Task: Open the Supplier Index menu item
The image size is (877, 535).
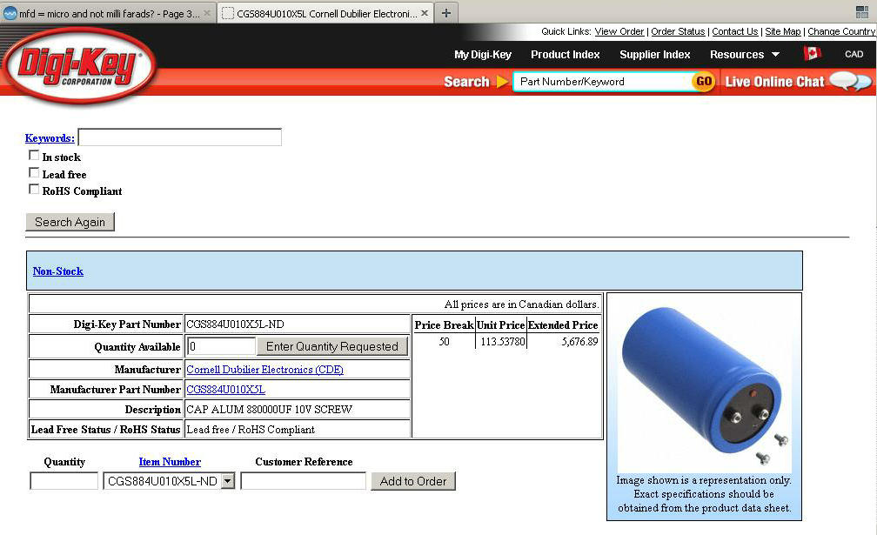Action: pyautogui.click(x=654, y=54)
